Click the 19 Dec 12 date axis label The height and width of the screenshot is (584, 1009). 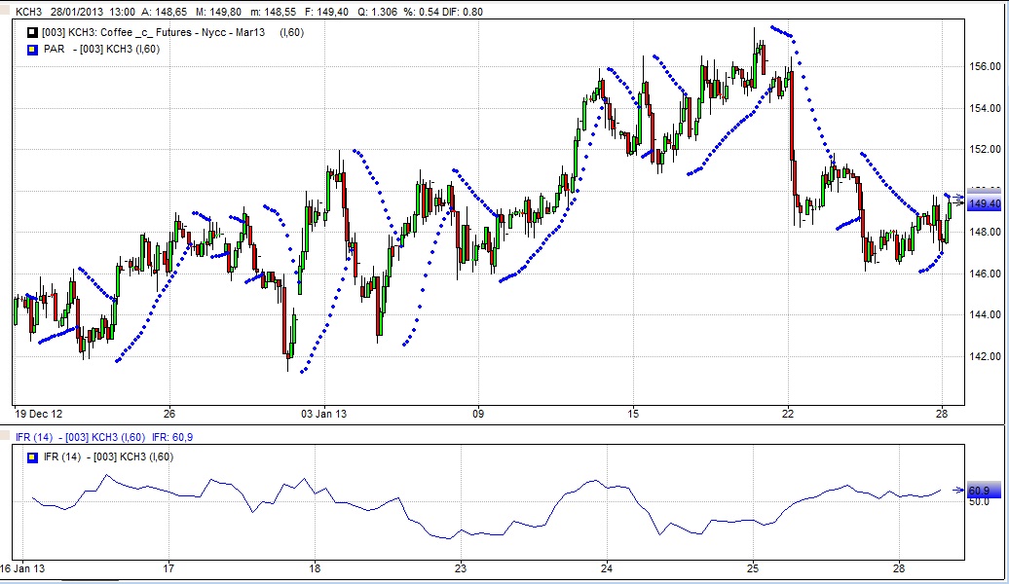(39, 414)
